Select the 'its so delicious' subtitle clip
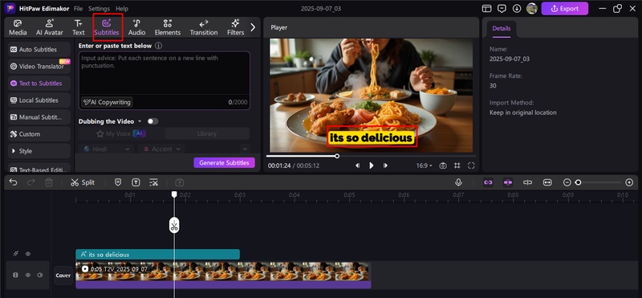 (157, 254)
